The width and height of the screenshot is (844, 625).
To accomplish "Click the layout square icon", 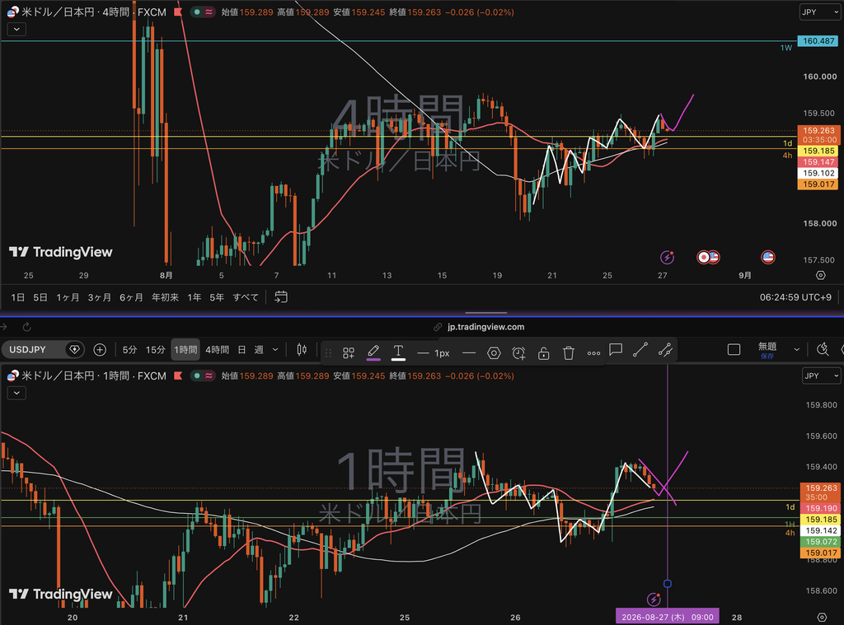I will tap(734, 350).
